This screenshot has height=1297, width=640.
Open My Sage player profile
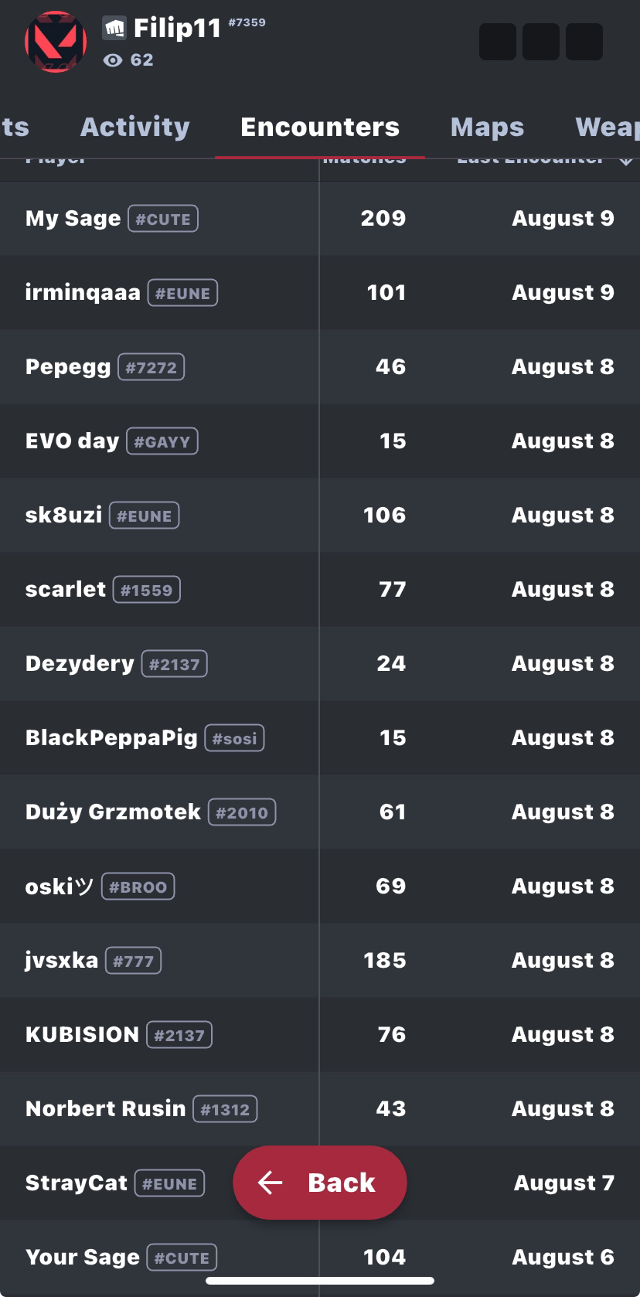click(73, 219)
